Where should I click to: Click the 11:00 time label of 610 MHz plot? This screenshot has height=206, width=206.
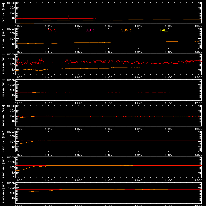coord(19,78)
